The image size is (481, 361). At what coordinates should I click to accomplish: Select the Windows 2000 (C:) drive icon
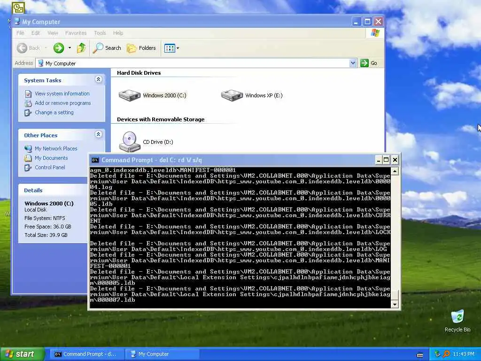(130, 95)
